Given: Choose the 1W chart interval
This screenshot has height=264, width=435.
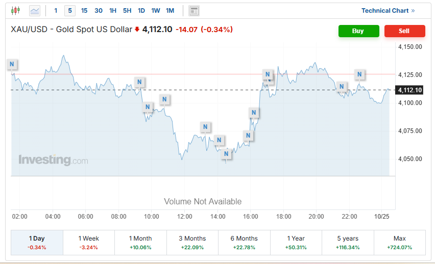Looking at the screenshot, I should pyautogui.click(x=156, y=10).
